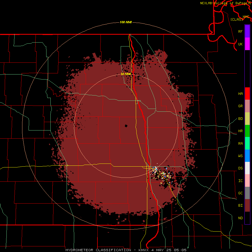The image size is (252, 252).
Task: Click the RA legend label
Action: click(241, 144)
